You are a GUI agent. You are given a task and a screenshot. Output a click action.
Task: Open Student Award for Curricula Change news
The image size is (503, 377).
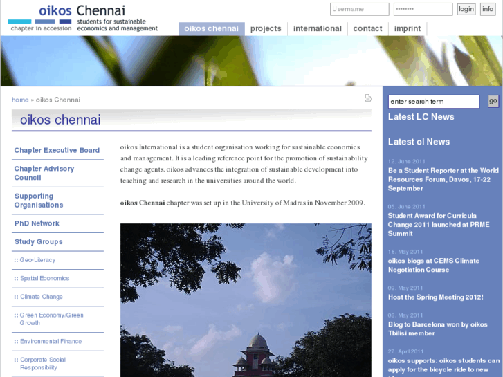[x=439, y=225]
